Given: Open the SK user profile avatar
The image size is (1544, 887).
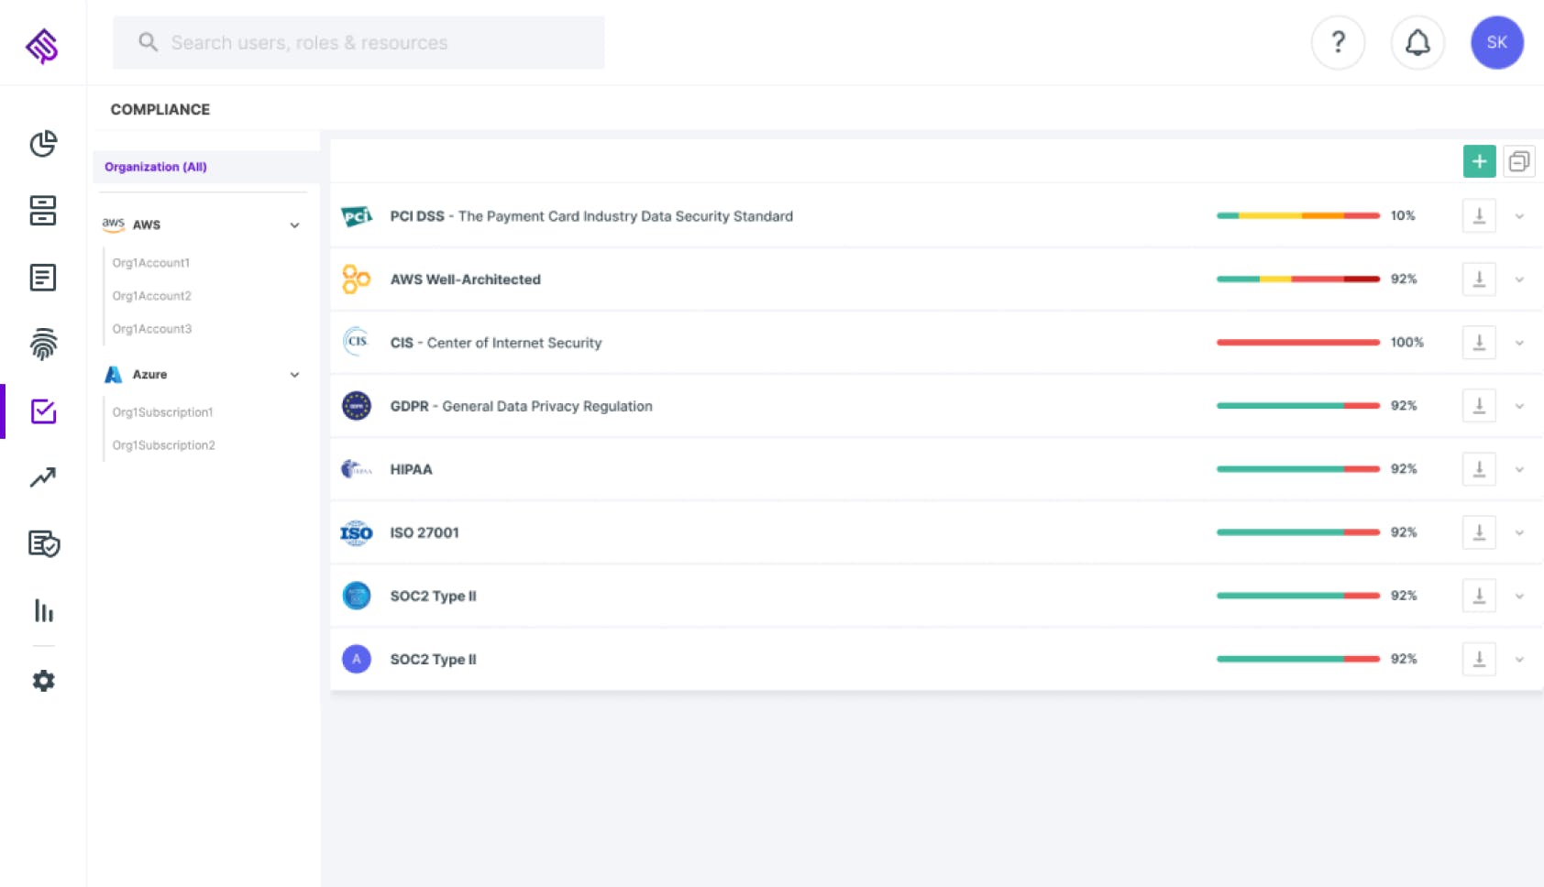Looking at the screenshot, I should pos(1496,43).
